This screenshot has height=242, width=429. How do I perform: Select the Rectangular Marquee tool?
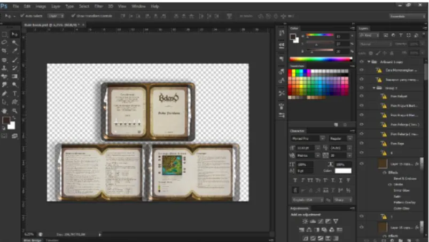pos(4,34)
